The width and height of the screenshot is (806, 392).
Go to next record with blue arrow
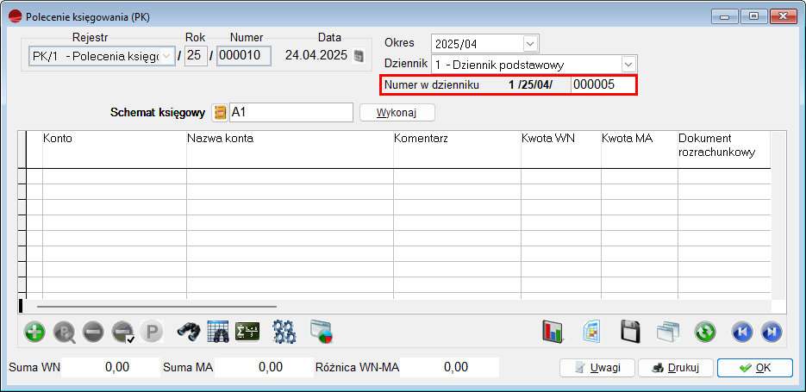pos(771,332)
